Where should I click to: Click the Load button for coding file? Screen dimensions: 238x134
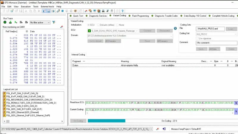pyautogui.click(x=231, y=29)
